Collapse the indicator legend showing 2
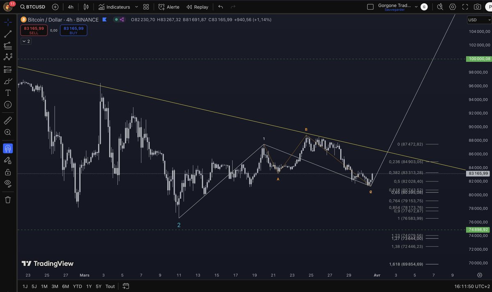Screen dimensions: 492x292 26,41
